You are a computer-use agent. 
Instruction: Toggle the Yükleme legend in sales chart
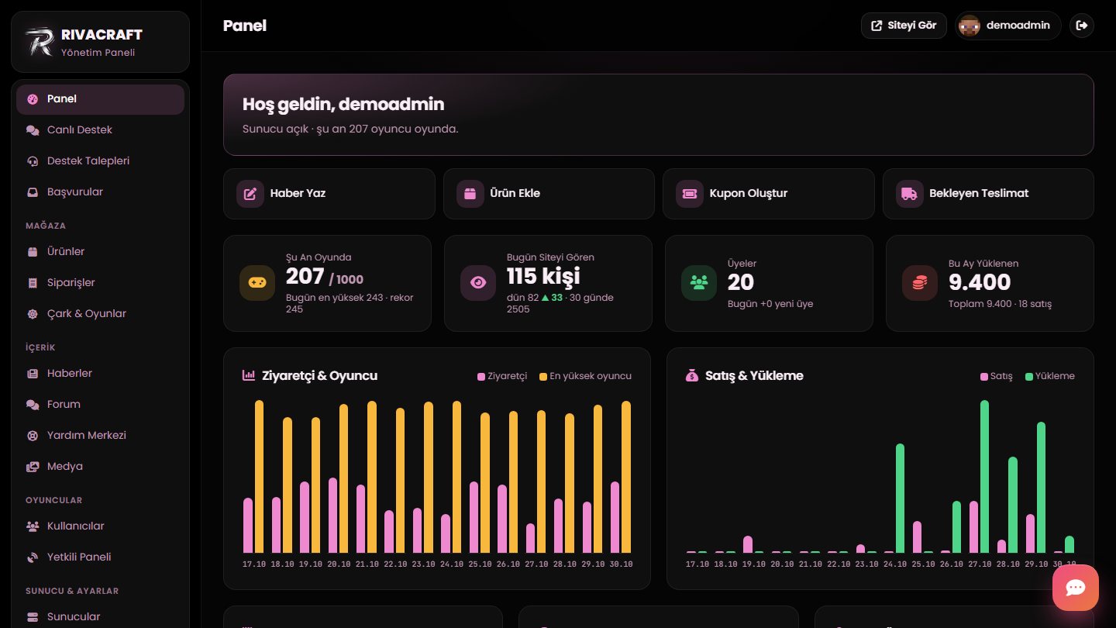1049,376
